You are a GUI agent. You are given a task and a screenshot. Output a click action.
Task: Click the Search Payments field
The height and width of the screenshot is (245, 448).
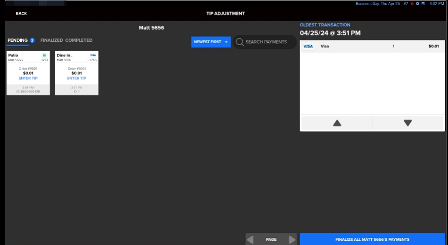(x=265, y=42)
